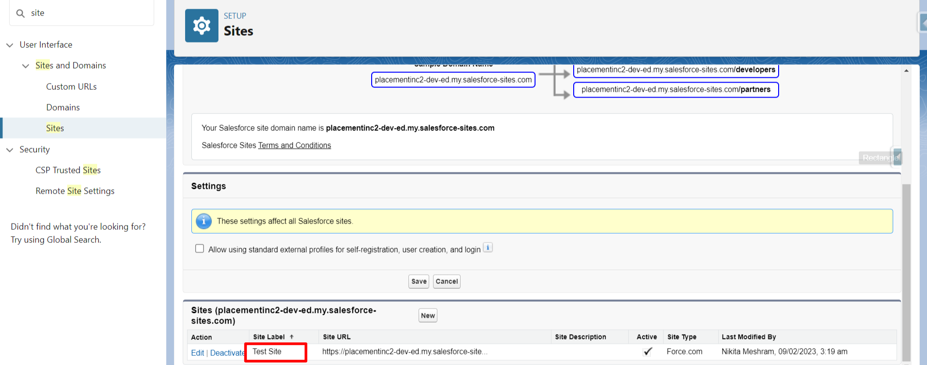The image size is (927, 365).
Task: Click the 'Try using Global Search' text
Action: [x=56, y=239]
